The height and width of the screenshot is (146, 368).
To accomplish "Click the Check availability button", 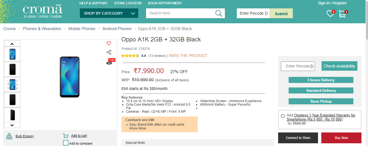I will [x=339, y=66].
